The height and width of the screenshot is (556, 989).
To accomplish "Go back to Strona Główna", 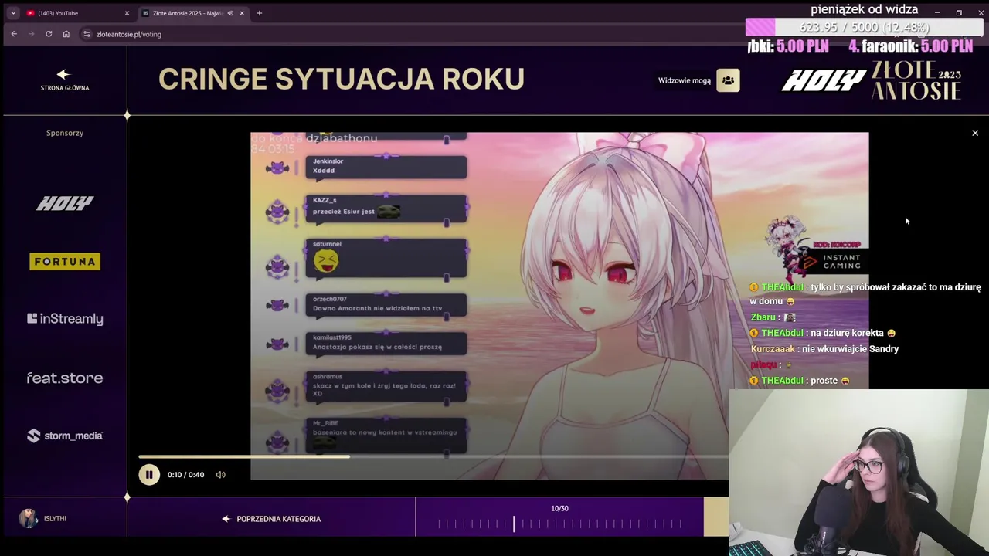I will (x=64, y=80).
